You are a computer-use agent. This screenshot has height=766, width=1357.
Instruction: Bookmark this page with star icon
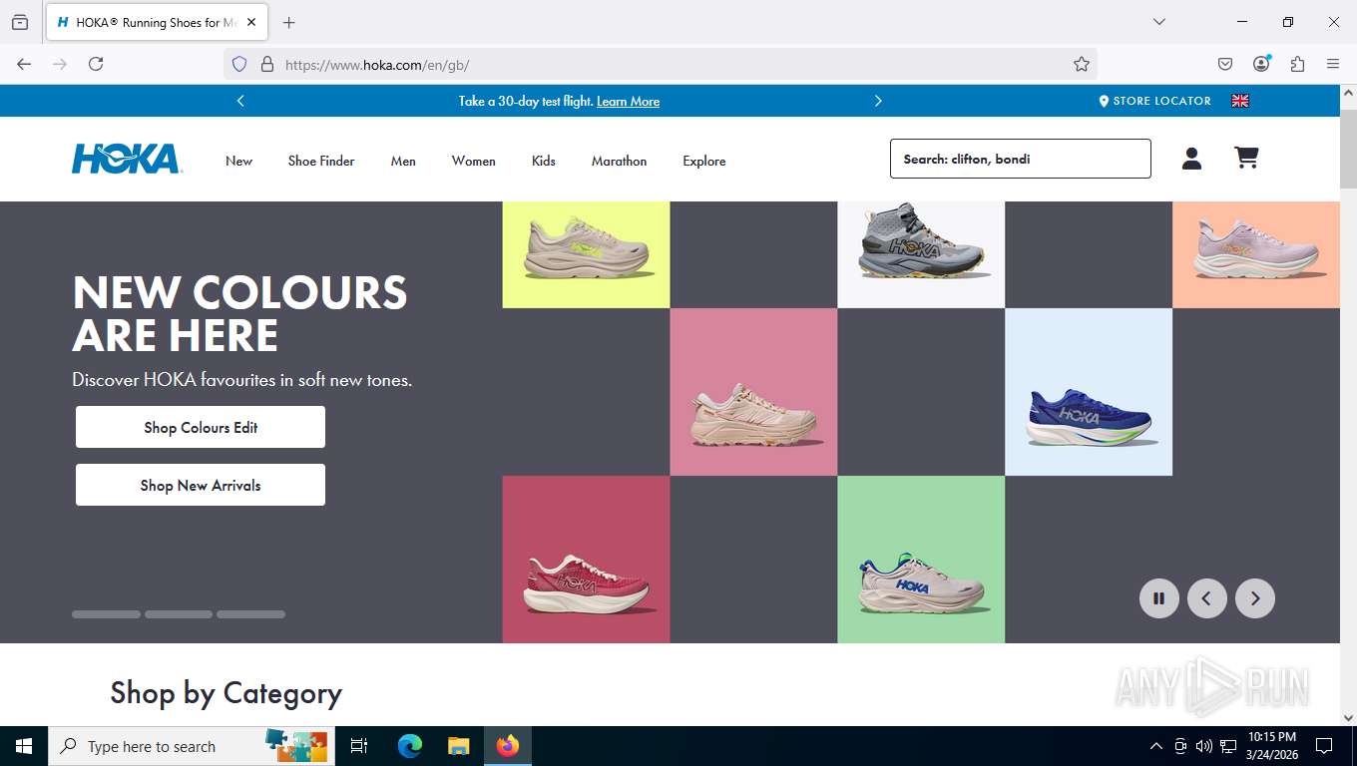point(1082,64)
